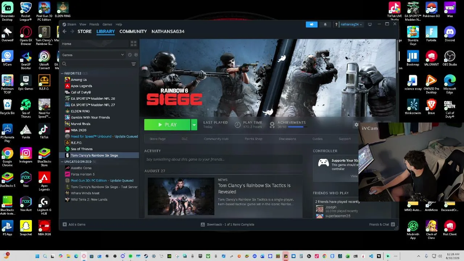Screen dimensions: 464x261
Task: Open the Downloads status at window bottom
Action: 228,224
